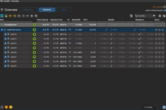Screen dimensions: 166x110
Task: Click the 17:34:25 clock display
Action: (148, 107)
